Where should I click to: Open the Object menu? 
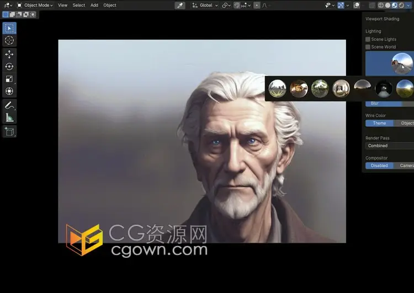(110, 6)
